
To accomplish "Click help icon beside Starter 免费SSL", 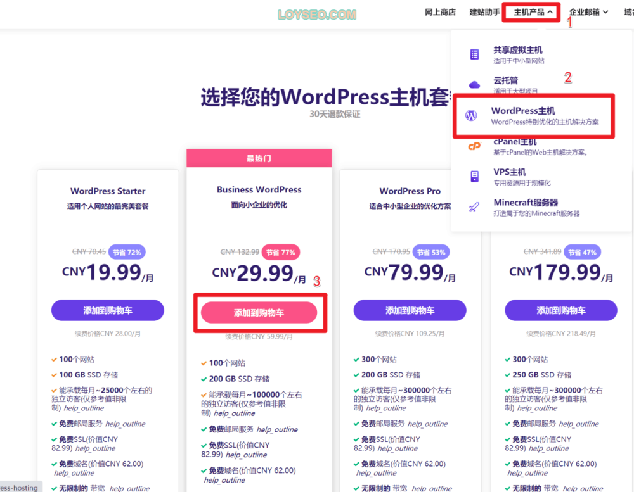I will [x=96, y=448].
